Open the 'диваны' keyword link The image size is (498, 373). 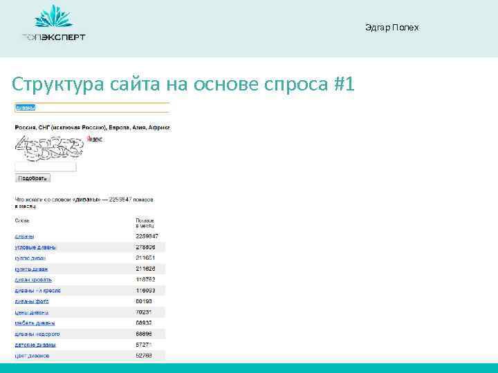[24, 236]
